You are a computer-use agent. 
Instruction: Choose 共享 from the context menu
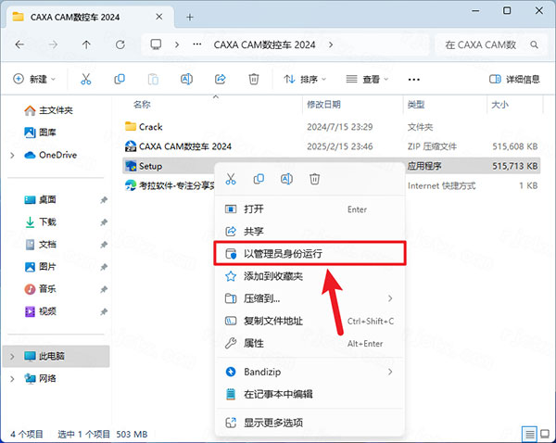pyautogui.click(x=310, y=232)
